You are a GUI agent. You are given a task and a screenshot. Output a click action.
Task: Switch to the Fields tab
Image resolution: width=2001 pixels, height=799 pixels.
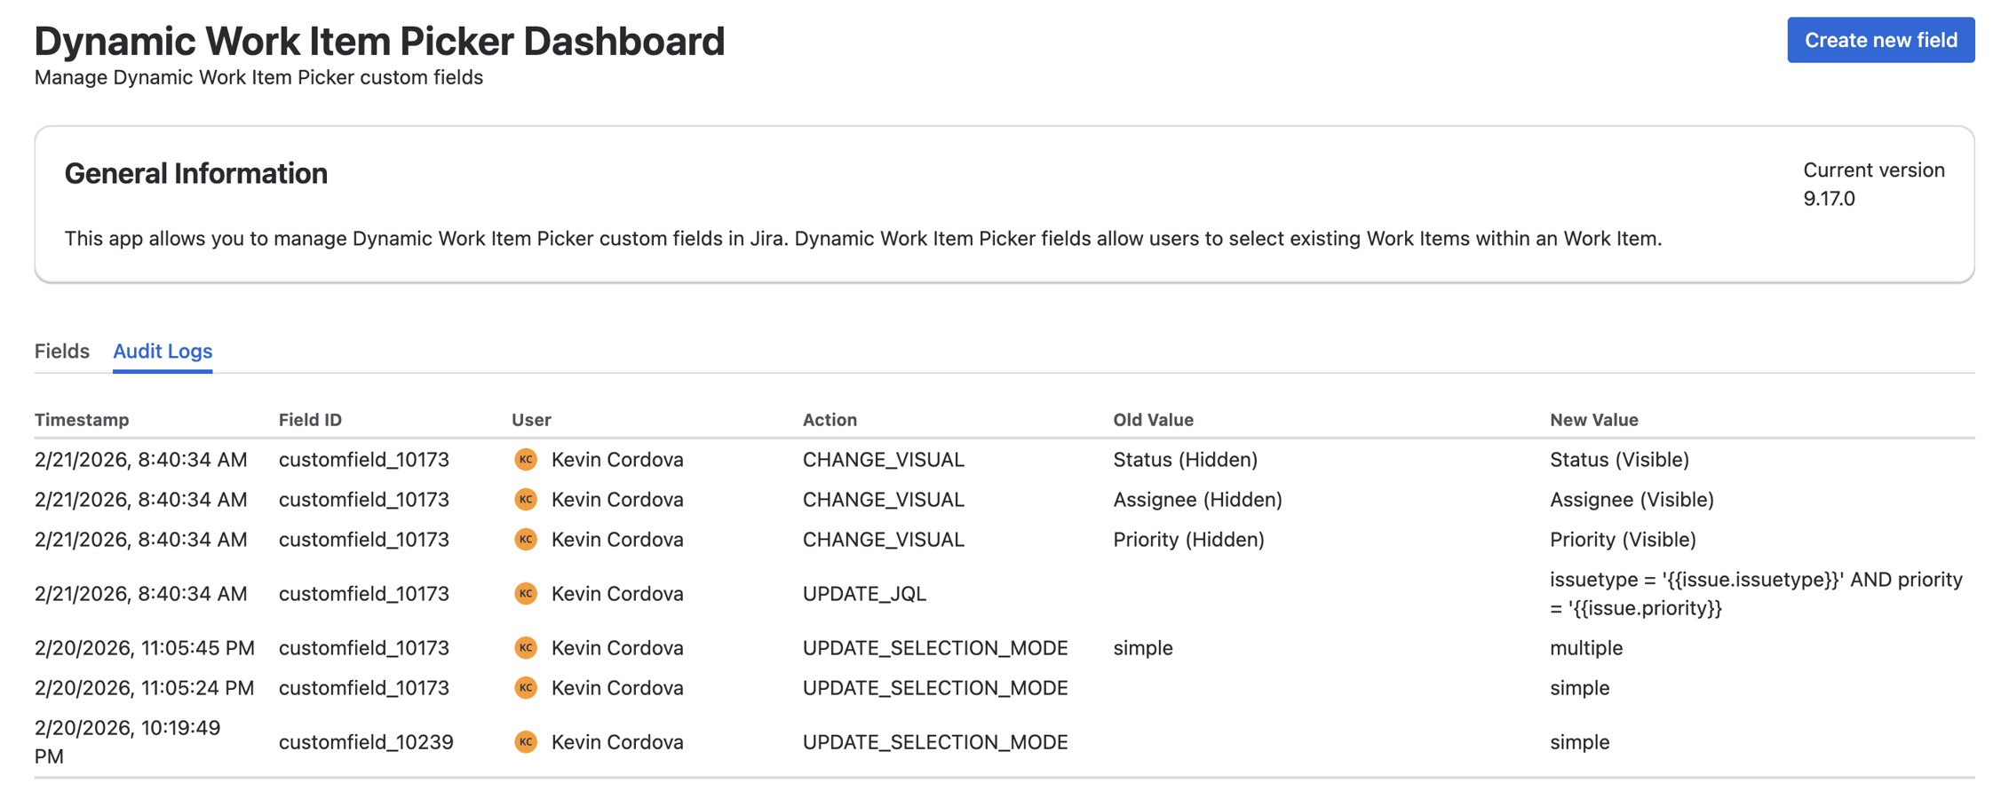click(x=61, y=351)
